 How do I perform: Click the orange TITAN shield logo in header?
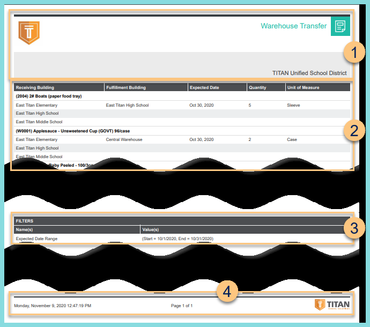click(29, 33)
